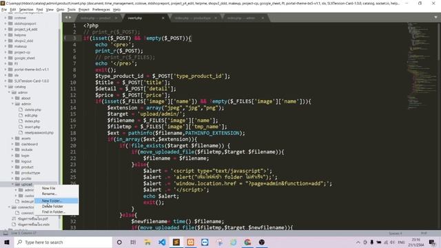Image resolution: width=441 pixels, height=248 pixels.
Task: Collapse the catalog folder
Action: [6, 87]
